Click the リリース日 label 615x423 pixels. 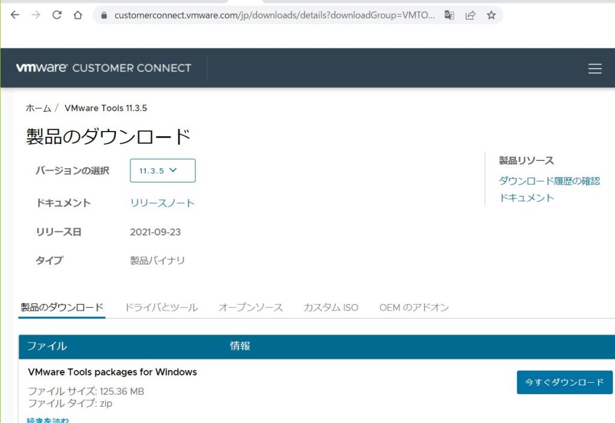click(58, 232)
